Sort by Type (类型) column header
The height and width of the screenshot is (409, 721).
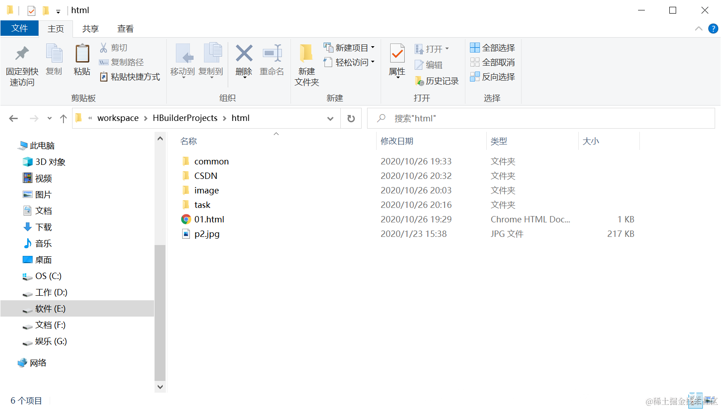point(499,141)
